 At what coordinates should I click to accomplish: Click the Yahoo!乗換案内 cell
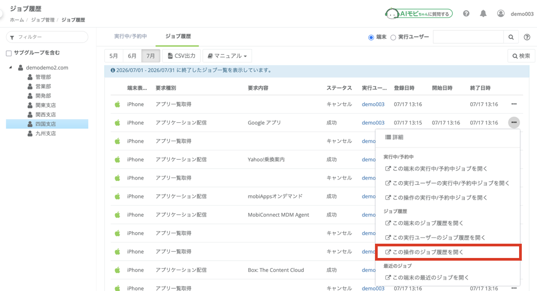tap(266, 159)
